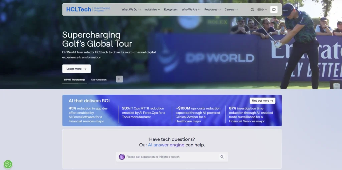Click the Supercharging Progress tagline
The width and height of the screenshot is (342, 170).
pyautogui.click(x=102, y=9)
